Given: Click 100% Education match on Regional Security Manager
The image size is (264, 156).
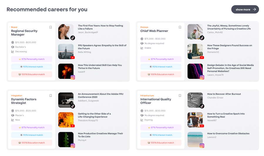Looking at the screenshot, I should pos(32,74).
